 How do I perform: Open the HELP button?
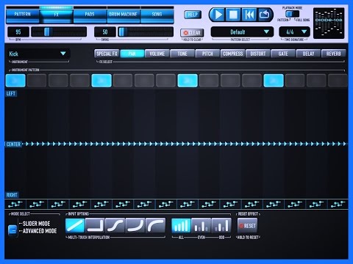[x=193, y=15]
